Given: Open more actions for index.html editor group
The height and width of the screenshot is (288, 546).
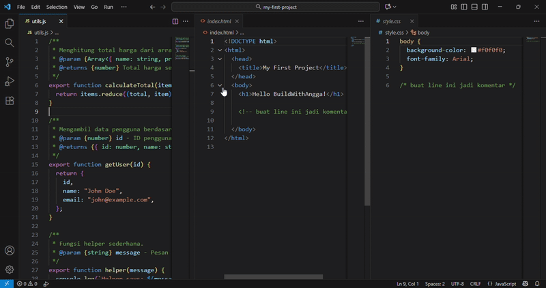Looking at the screenshot, I should click(x=361, y=21).
